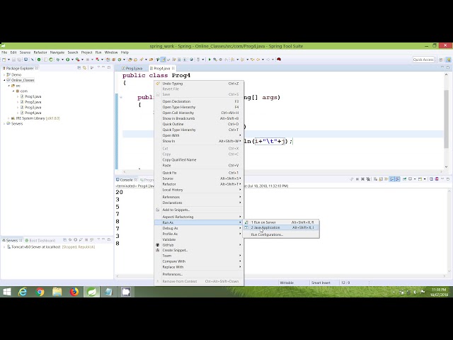This screenshot has height=340, width=453.
Task: Open Firefox from the taskbar
Action: [x=74, y=292]
